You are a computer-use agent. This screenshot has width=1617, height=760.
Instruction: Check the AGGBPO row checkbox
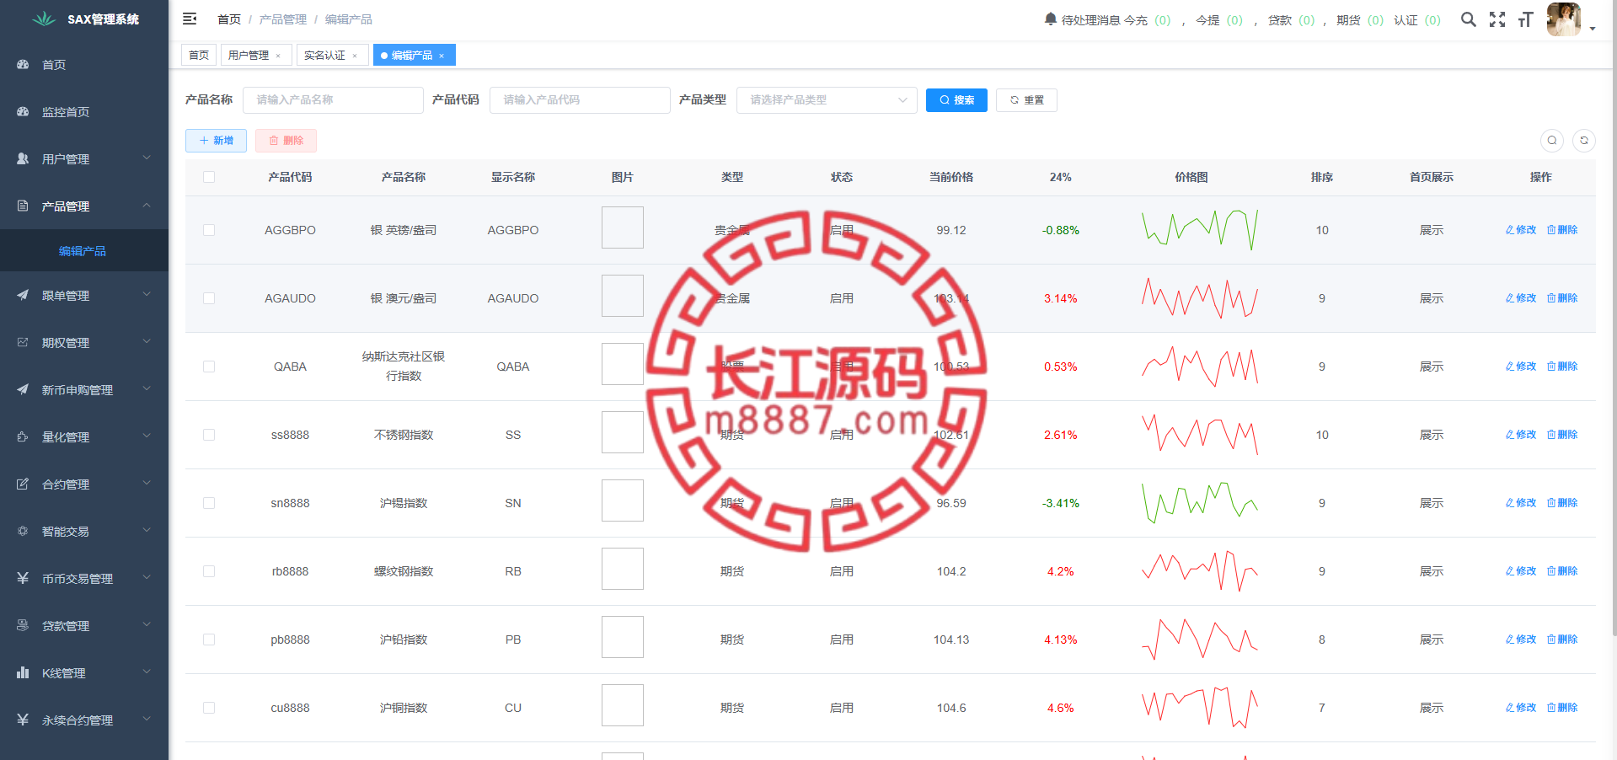[x=209, y=230]
